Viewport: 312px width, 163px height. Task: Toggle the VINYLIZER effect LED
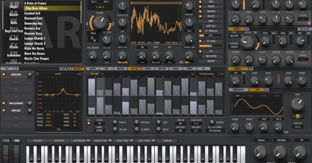[4, 111]
